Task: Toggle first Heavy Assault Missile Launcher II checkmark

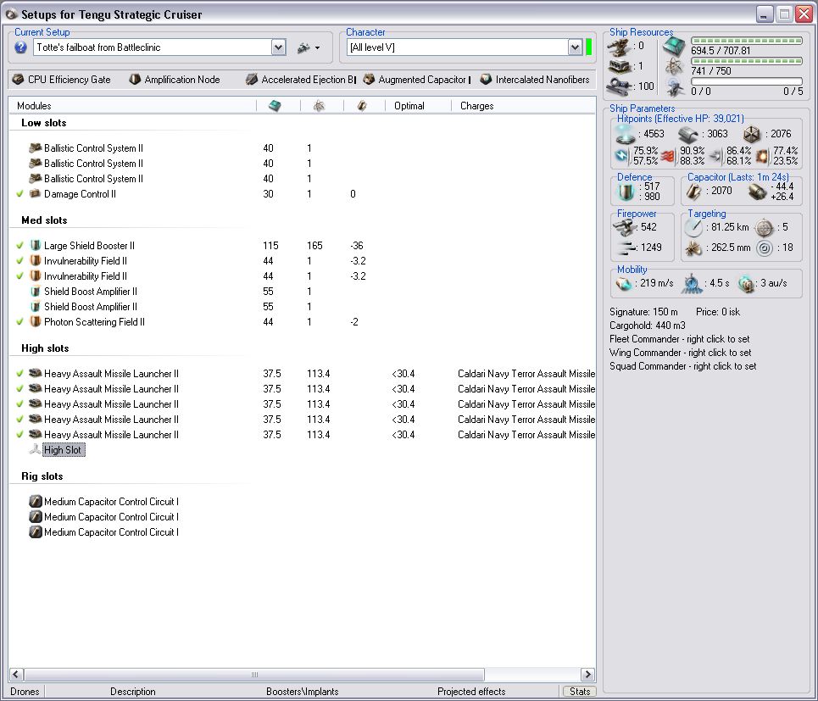Action: pyautogui.click(x=19, y=374)
